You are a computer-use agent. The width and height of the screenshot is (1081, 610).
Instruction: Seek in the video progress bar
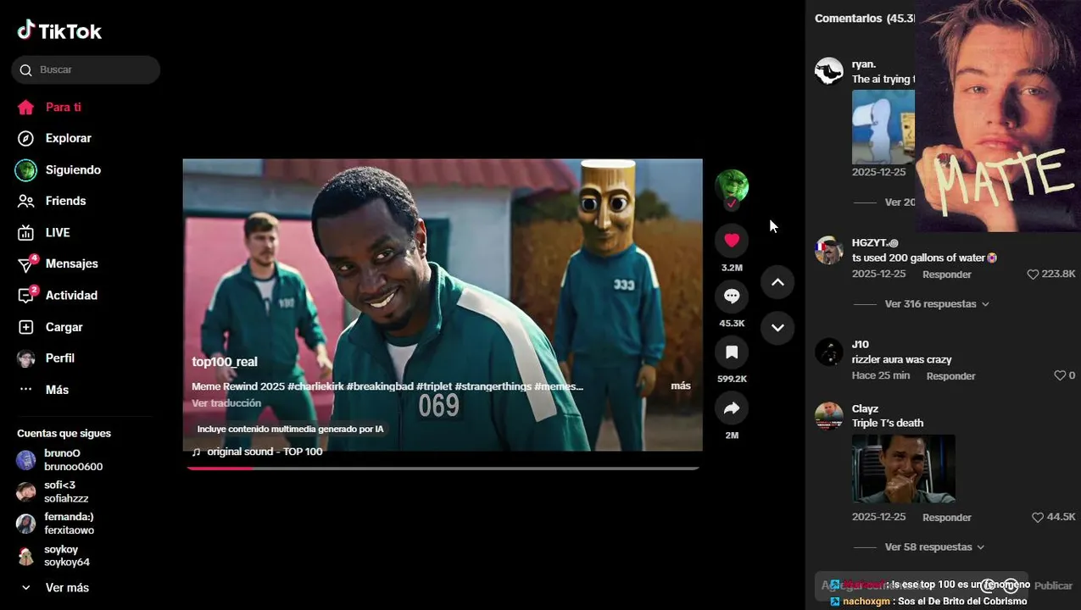(x=443, y=468)
